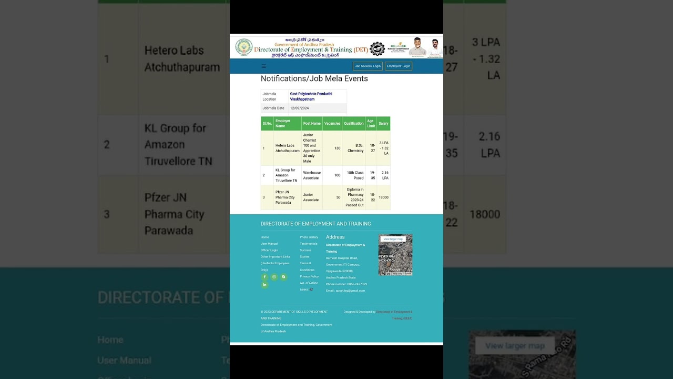Open the User Manual link

[x=269, y=244]
